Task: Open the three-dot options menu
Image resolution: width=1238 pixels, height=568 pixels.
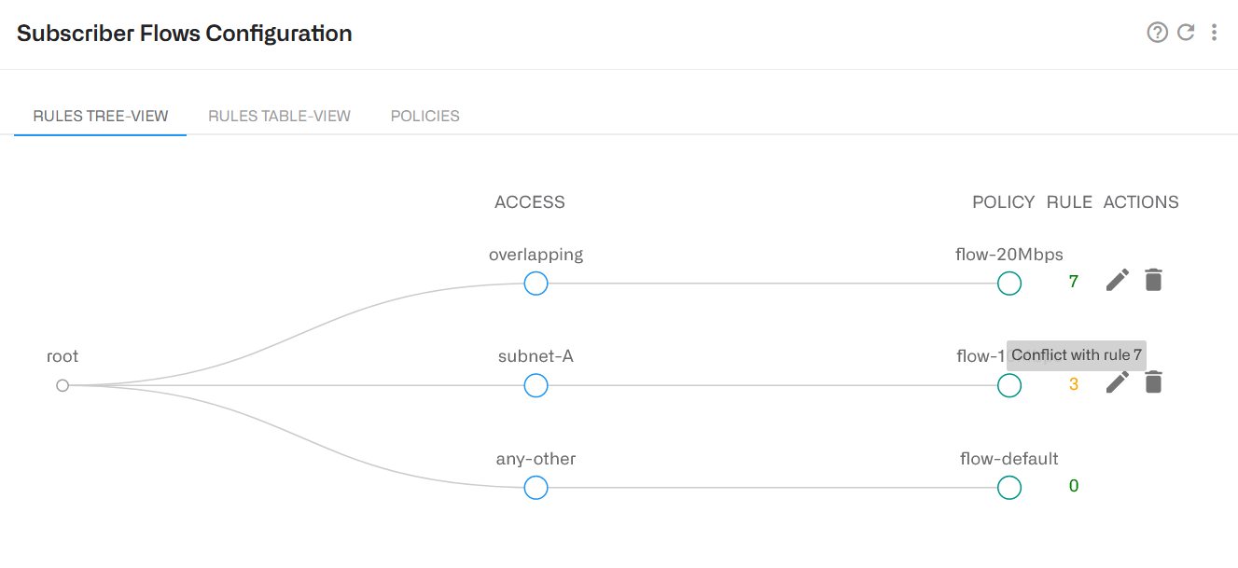Action: point(1214,32)
